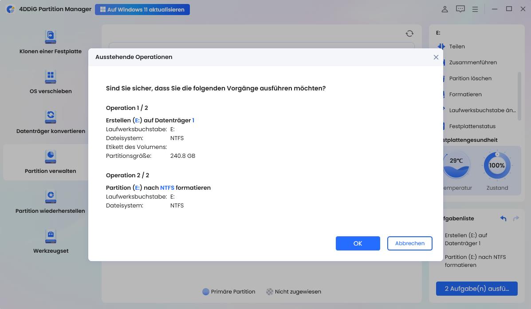Select Datenträger konvertieren in the sidebar
The image size is (531, 309).
click(50, 122)
